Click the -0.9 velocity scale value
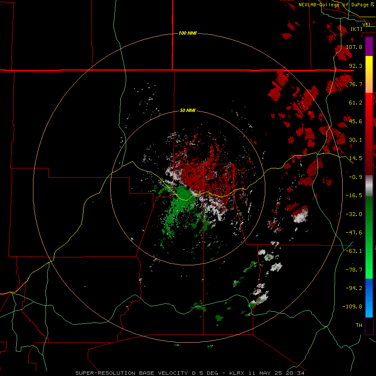The width and height of the screenshot is (376, 376). 356,177
